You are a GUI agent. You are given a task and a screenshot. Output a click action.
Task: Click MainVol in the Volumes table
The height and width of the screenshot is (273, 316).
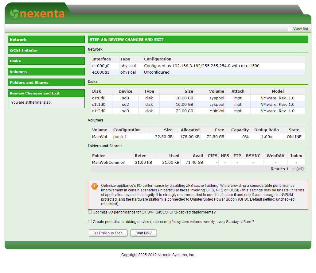coord(99,137)
